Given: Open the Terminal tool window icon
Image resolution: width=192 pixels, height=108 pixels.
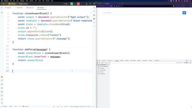Looking at the screenshot, I should coord(2,95).
